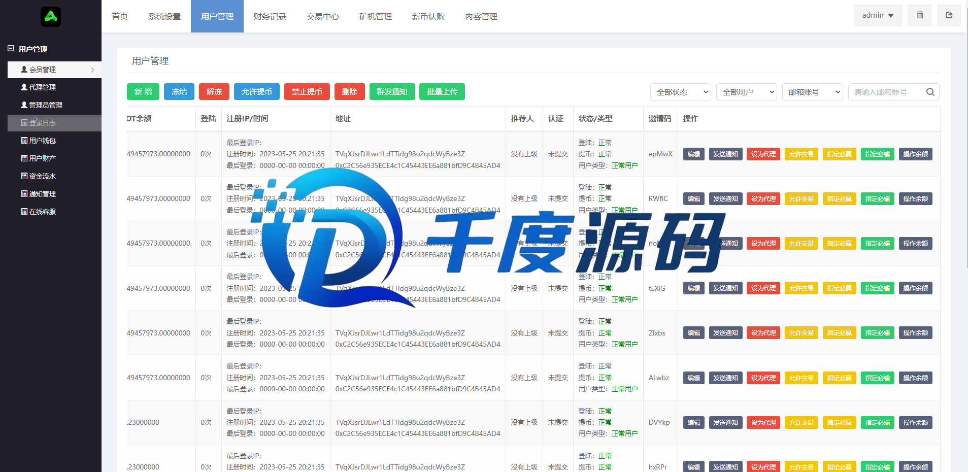Viewport: 968px width, 472px height.
Task: Click 允许交易 in the tLXiG row
Action: pyautogui.click(x=802, y=288)
